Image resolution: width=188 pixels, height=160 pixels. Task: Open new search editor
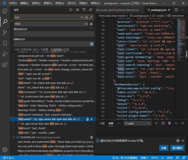(x=84, y=10)
